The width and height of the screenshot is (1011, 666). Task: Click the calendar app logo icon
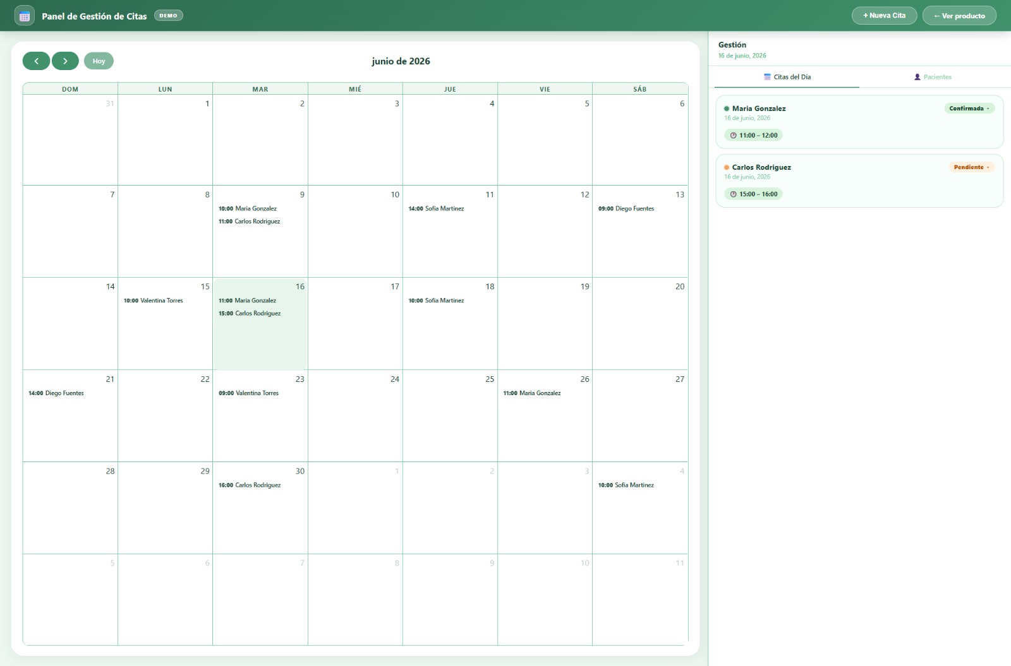point(24,16)
